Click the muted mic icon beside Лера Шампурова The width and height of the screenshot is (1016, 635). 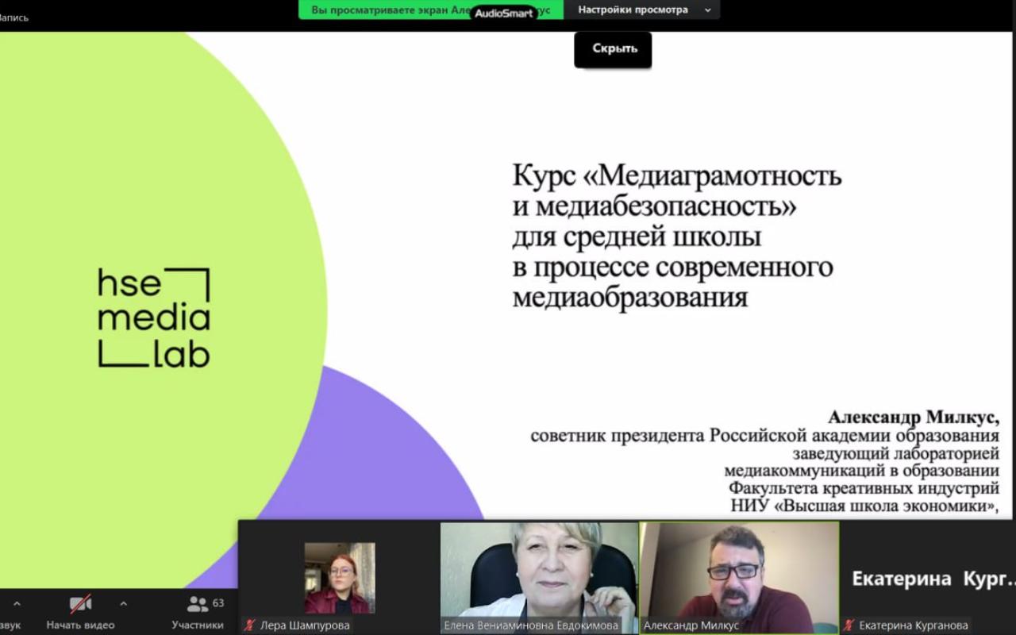[x=248, y=624]
